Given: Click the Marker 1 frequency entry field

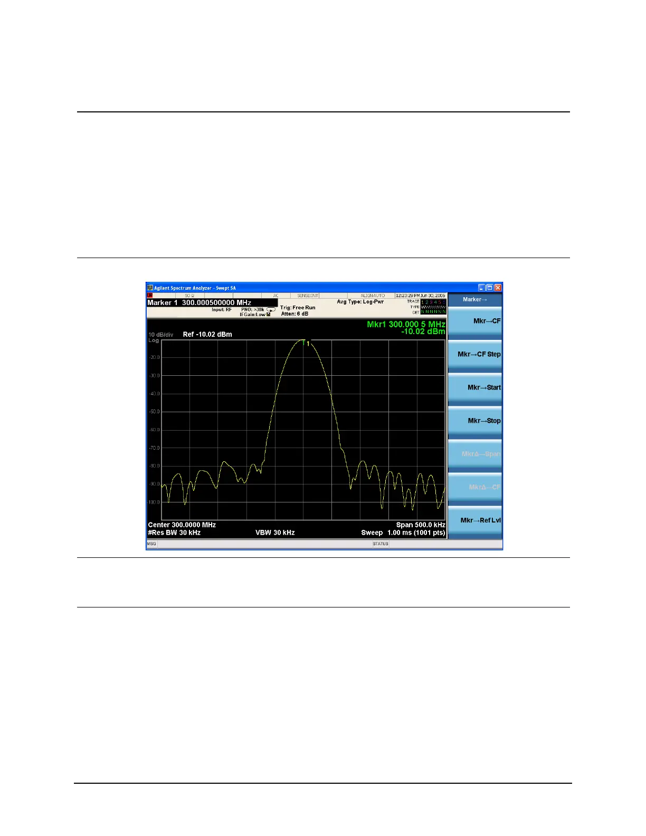Looking at the screenshot, I should click(x=212, y=303).
